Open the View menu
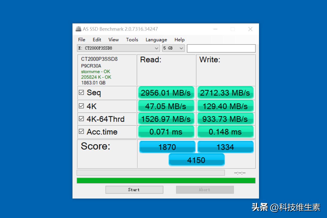 [113, 40]
